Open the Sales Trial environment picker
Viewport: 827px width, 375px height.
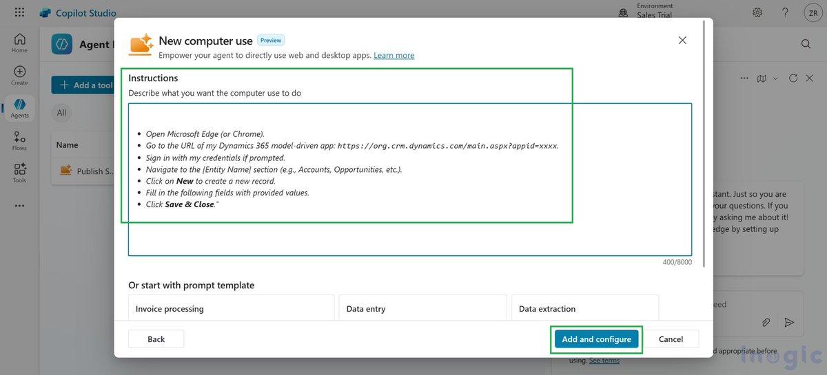646,11
